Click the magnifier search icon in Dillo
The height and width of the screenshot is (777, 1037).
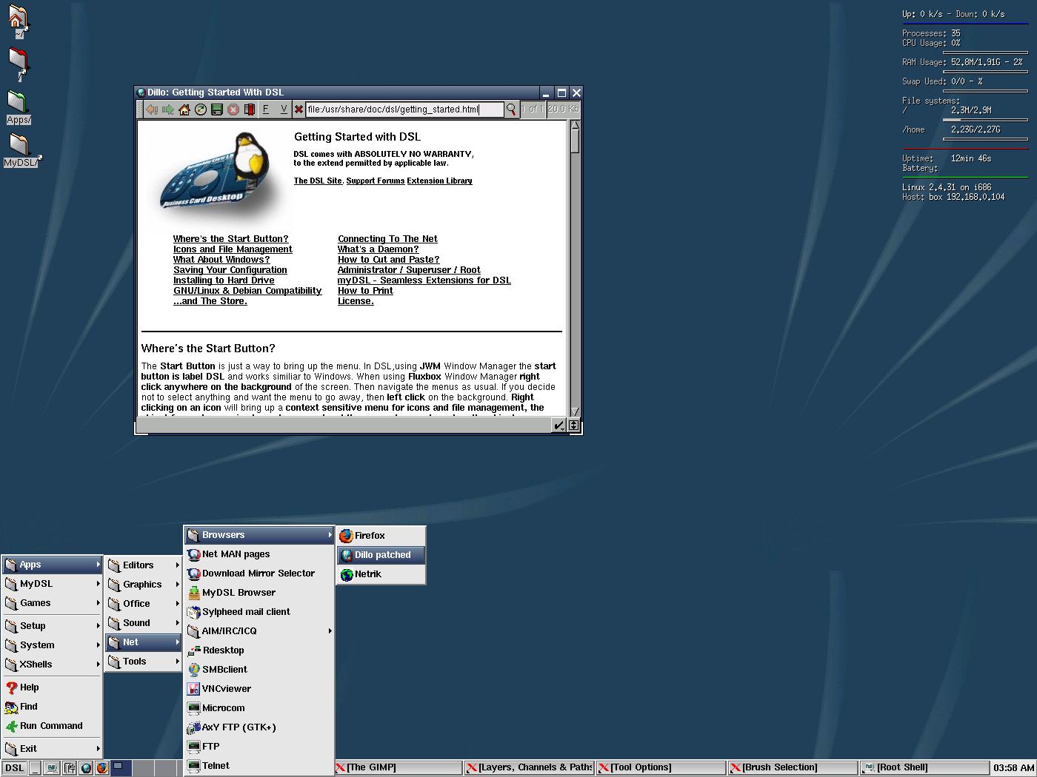[511, 110]
